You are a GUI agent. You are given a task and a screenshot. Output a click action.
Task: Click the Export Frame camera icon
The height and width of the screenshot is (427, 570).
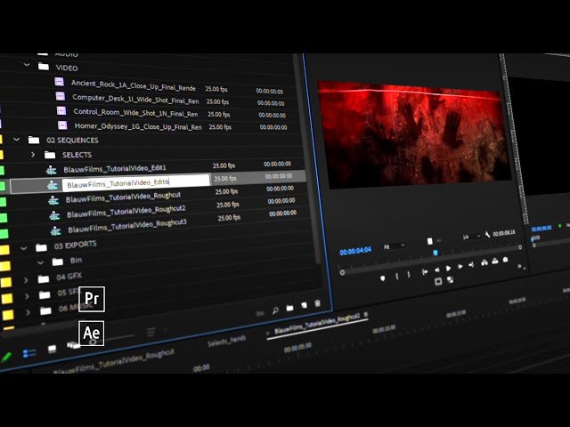tap(505, 260)
